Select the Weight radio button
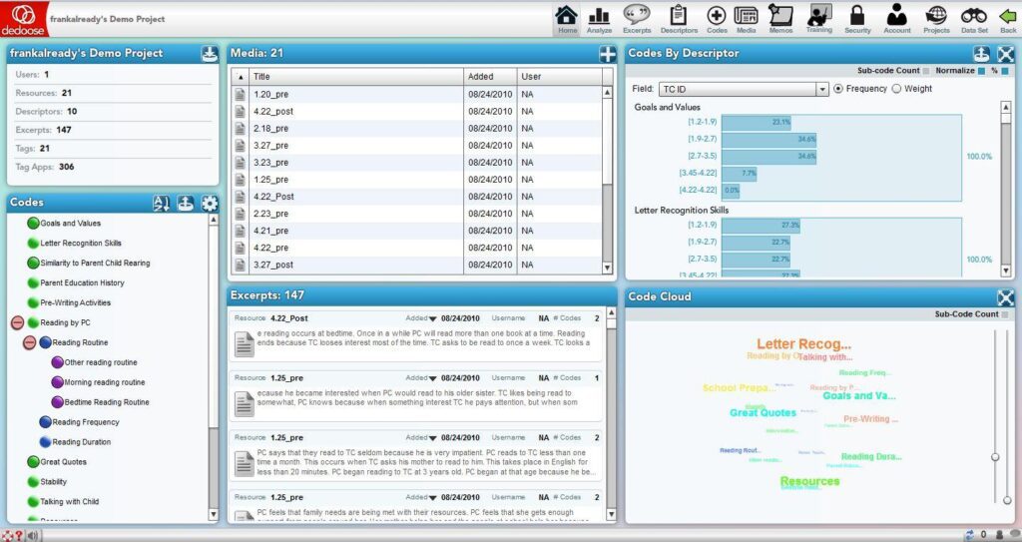1022x542 pixels. pos(896,89)
